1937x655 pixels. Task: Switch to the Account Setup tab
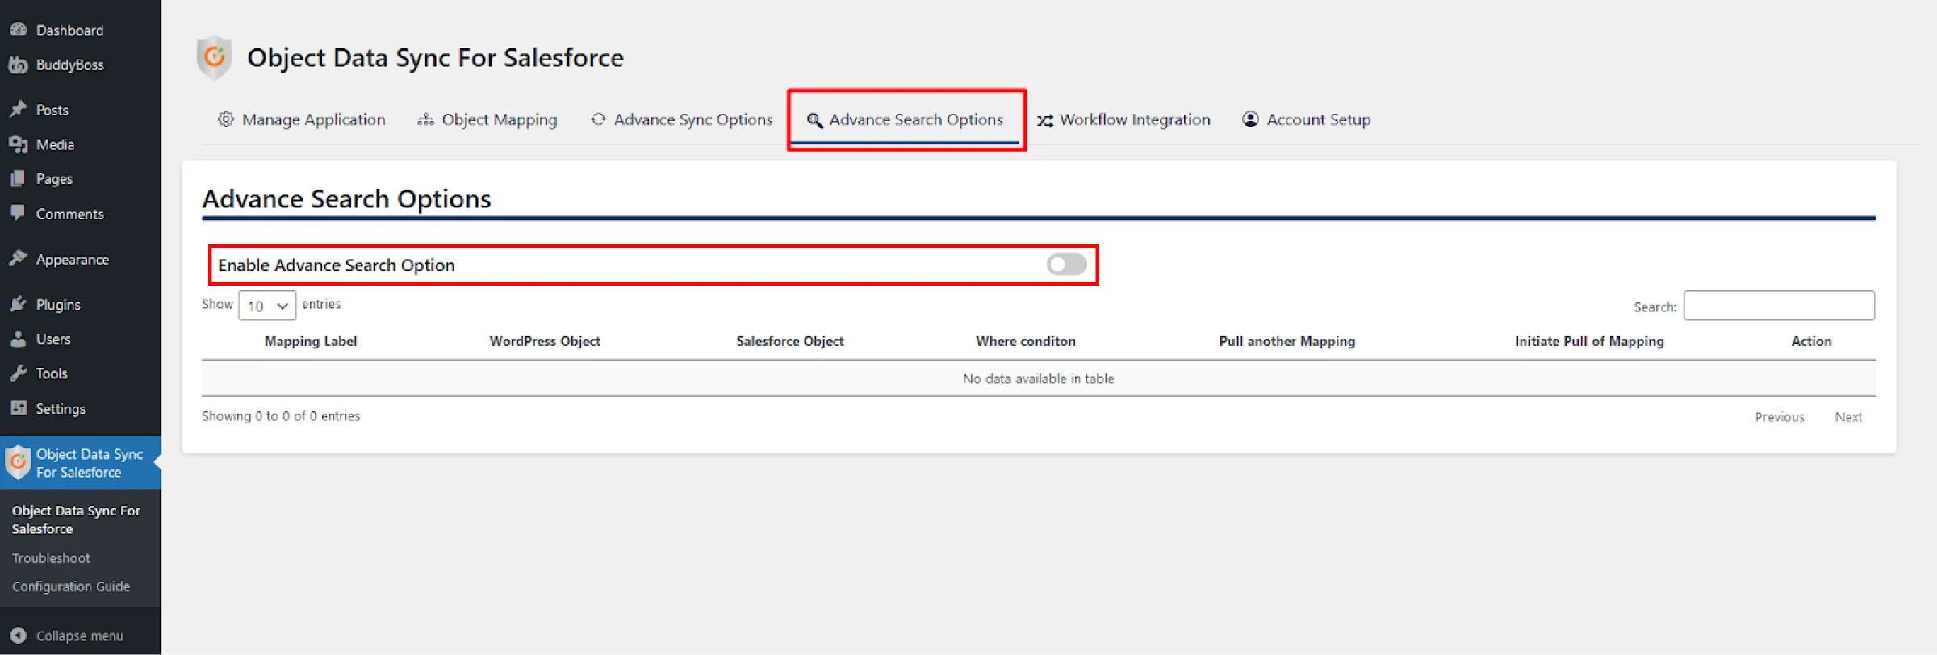click(1306, 119)
